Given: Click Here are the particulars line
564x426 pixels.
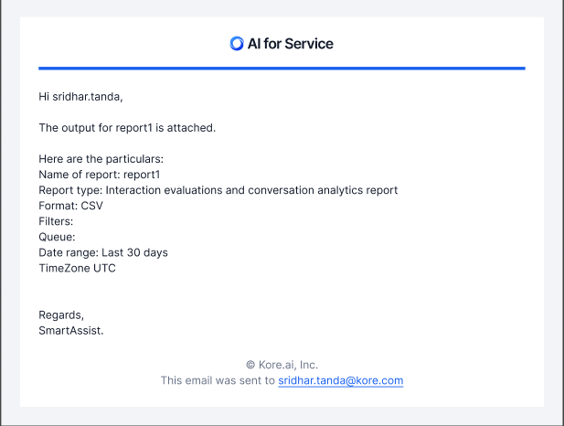Looking at the screenshot, I should coord(101,159).
